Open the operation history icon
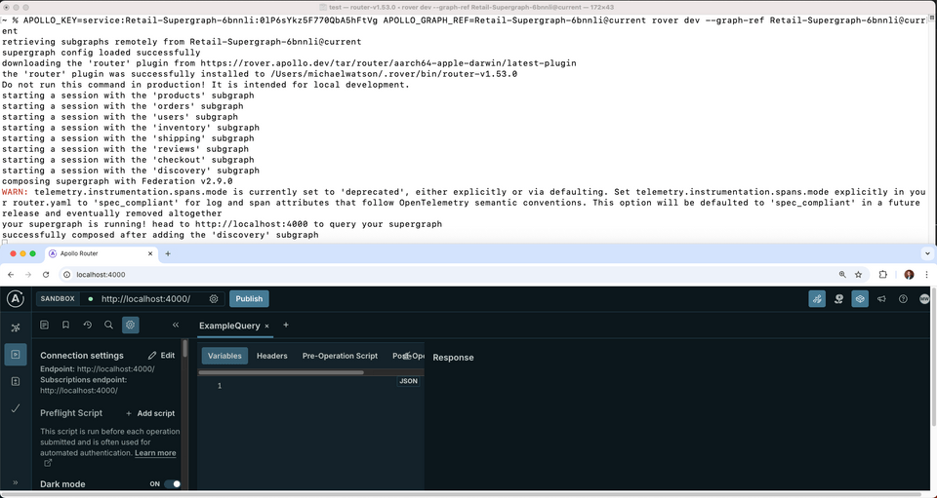Screen dimensions: 937x498 point(87,326)
